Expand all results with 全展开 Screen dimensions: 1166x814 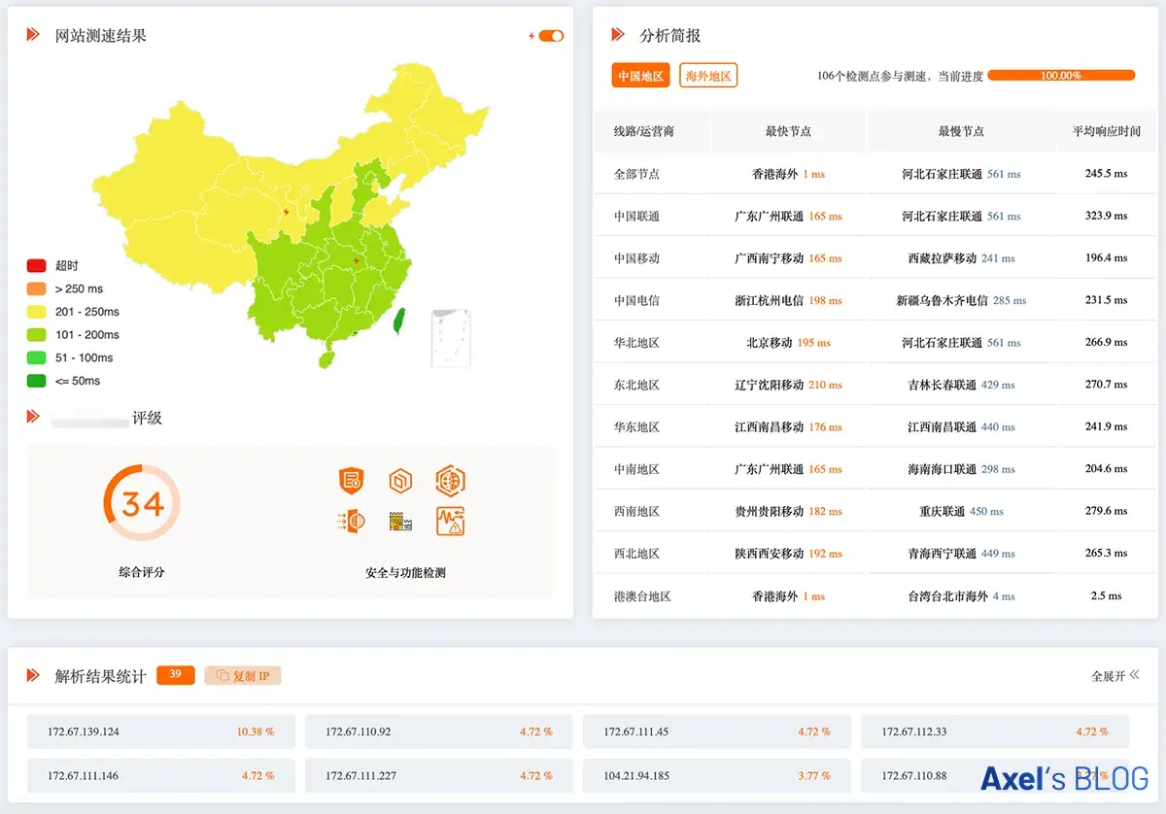pos(1115,676)
